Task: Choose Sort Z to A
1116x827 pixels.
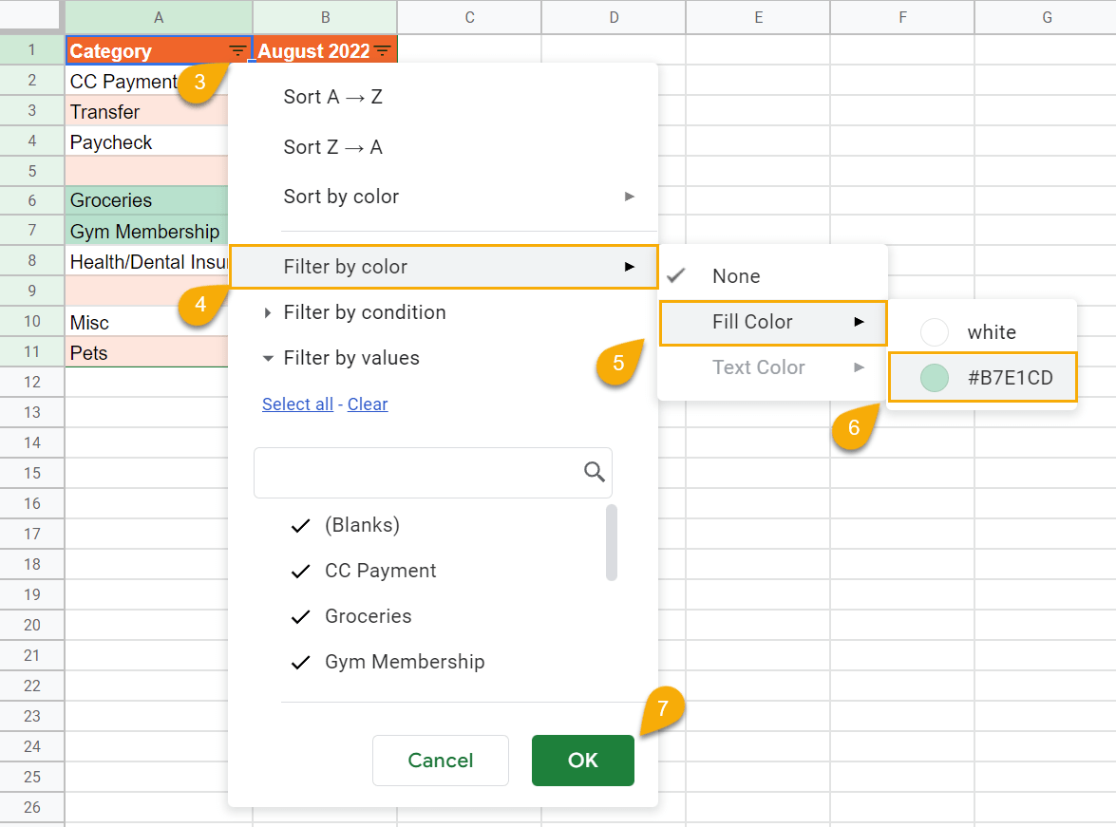Action: point(331,146)
